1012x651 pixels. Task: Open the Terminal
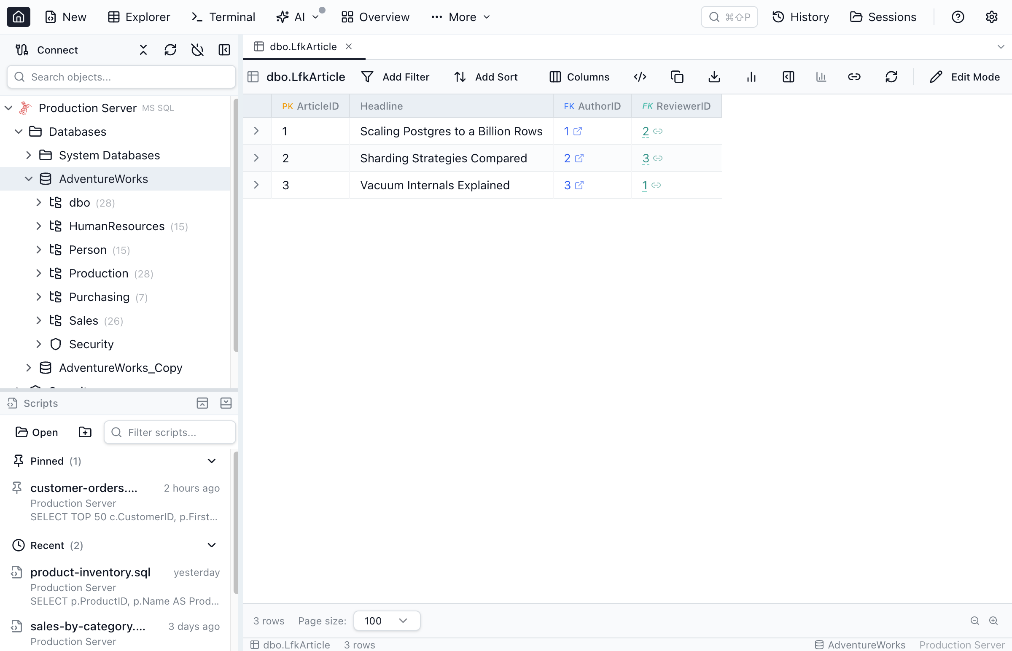(x=223, y=17)
